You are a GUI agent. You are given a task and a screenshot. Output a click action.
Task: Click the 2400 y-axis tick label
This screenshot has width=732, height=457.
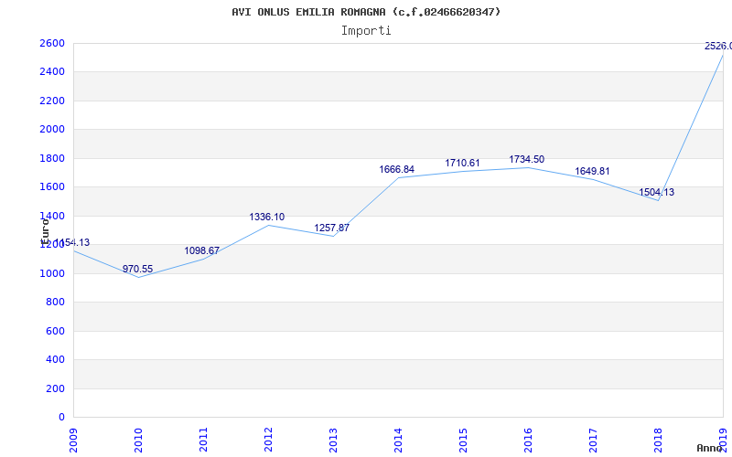pyautogui.click(x=52, y=72)
